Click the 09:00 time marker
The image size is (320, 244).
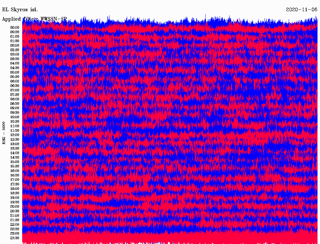point(15,108)
